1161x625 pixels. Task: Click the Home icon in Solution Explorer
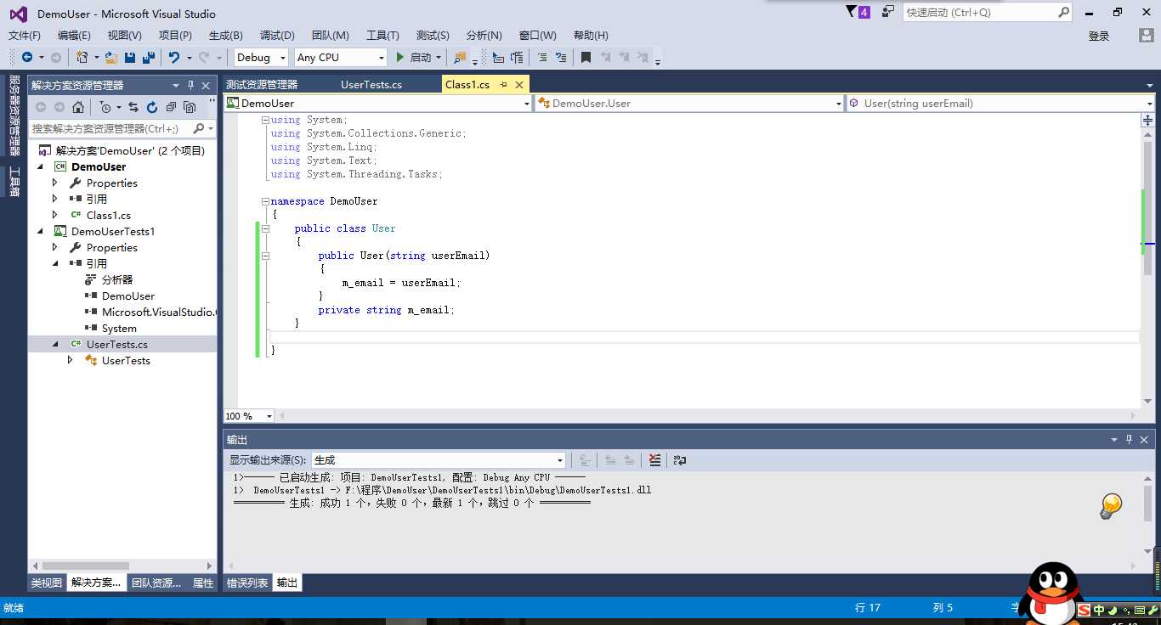tap(78, 107)
